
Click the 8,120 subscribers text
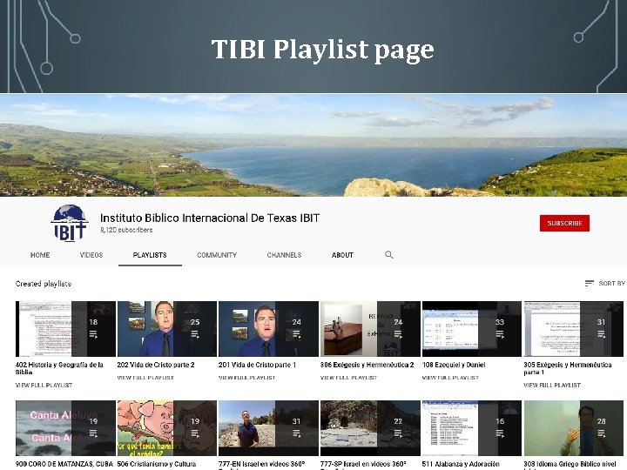[126, 230]
